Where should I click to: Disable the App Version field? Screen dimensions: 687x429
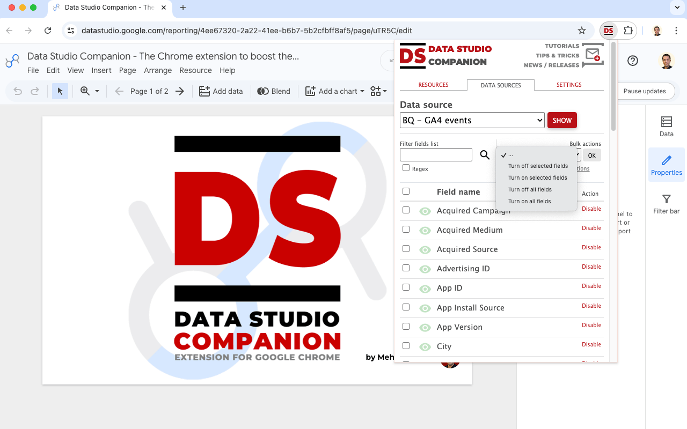click(591, 325)
